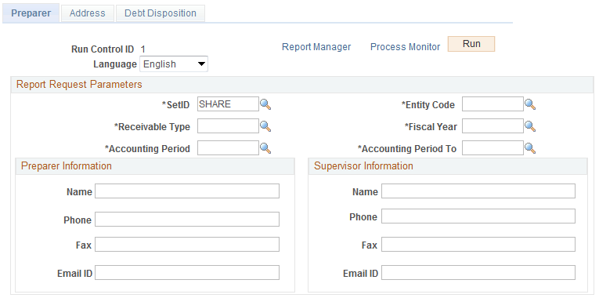This screenshot has width=599, height=298.
Task: Click the Supervisor Phone input field
Action: tap(478, 216)
